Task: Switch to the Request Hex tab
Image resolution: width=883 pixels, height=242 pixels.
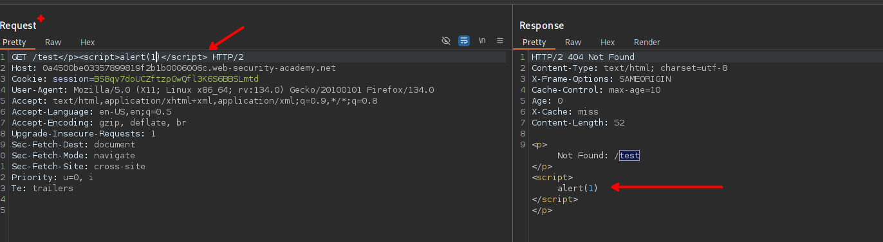Action: pyautogui.click(x=88, y=42)
